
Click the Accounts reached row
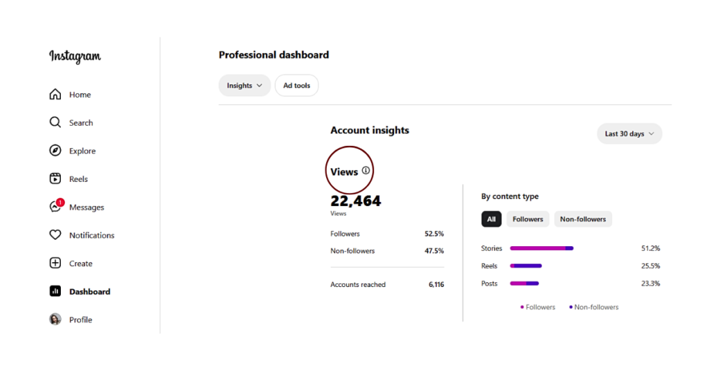coord(387,284)
